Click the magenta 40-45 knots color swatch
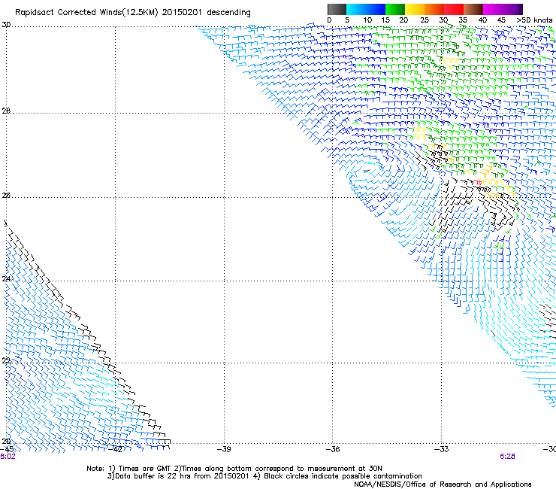 493,9
